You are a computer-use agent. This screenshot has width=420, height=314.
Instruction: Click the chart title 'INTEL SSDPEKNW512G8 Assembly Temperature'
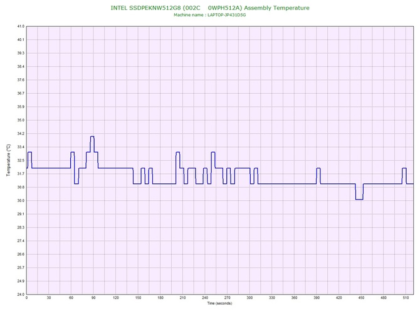[210, 8]
